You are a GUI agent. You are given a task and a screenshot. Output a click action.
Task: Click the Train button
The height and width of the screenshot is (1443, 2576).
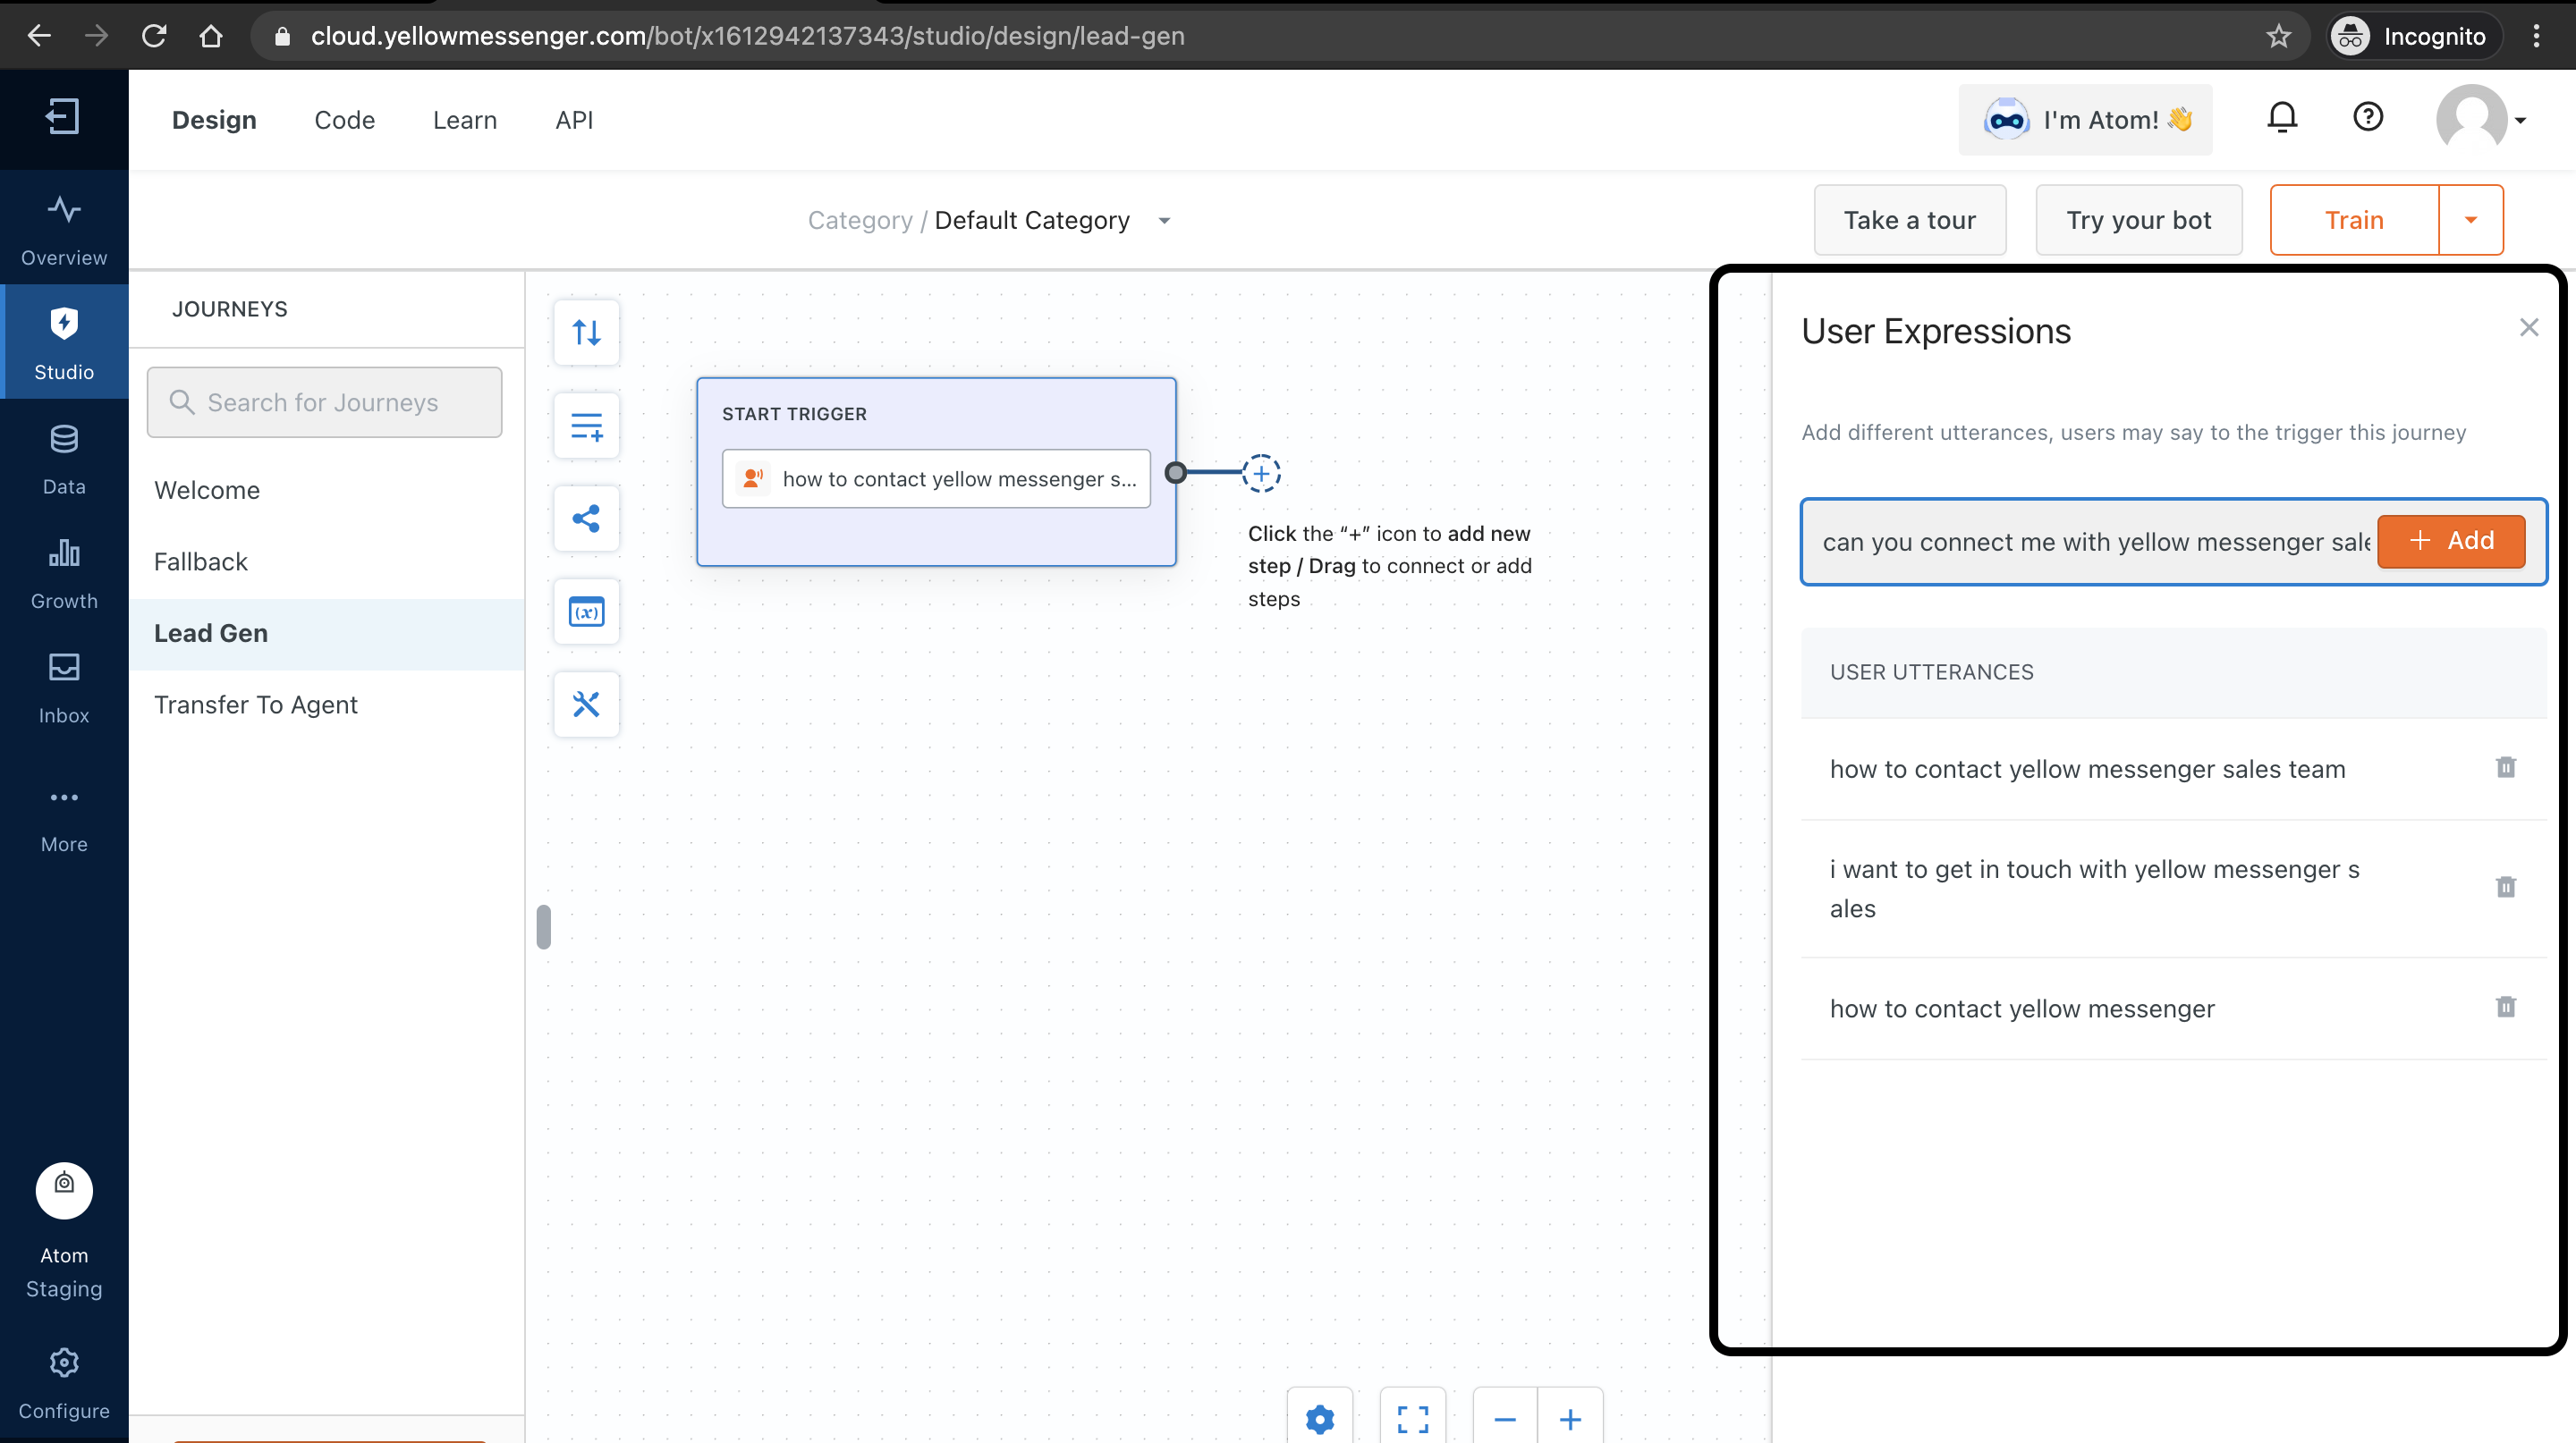2354,220
